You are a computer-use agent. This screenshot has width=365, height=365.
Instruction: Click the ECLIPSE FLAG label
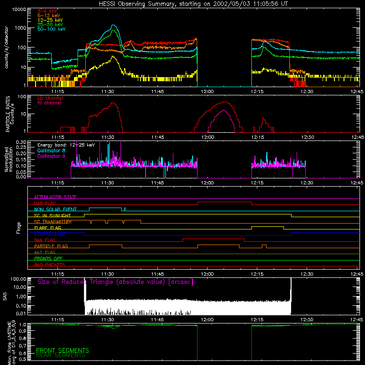click(x=50, y=234)
